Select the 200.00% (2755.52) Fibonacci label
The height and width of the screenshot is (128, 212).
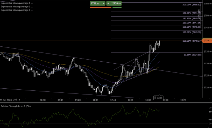pyautogui.click(x=192, y=5)
